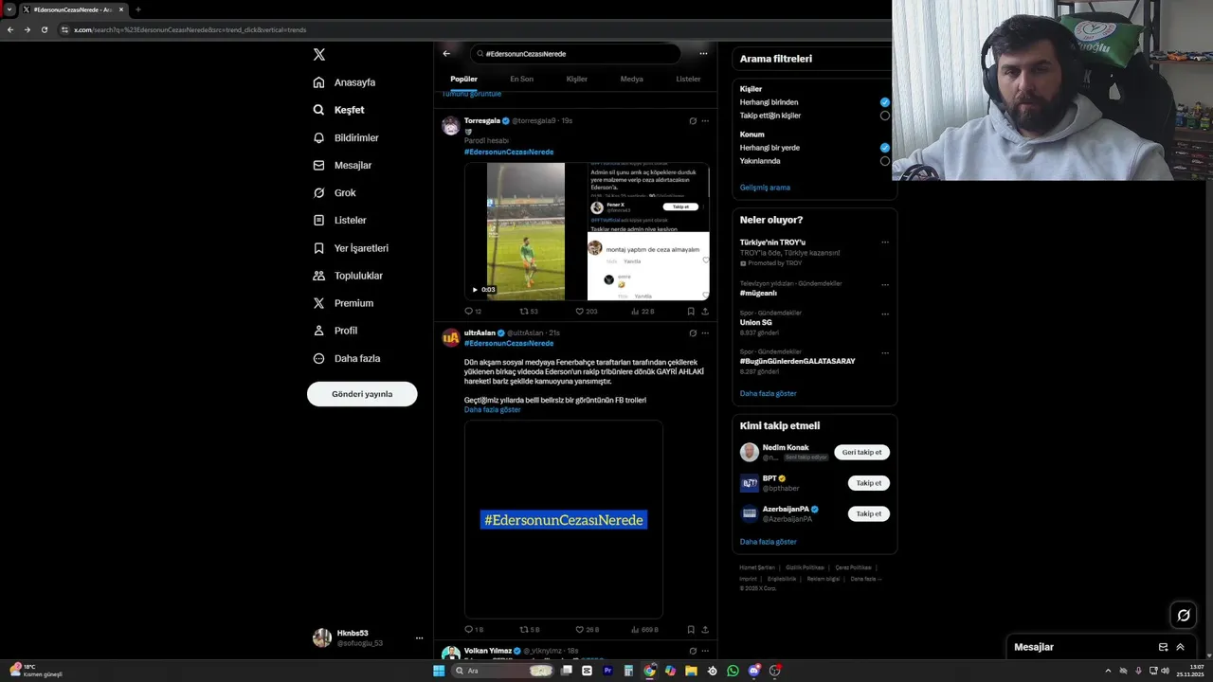Viewport: 1213px width, 682px height.
Task: Expand Daha fazla sidebar menu
Action: click(x=347, y=358)
